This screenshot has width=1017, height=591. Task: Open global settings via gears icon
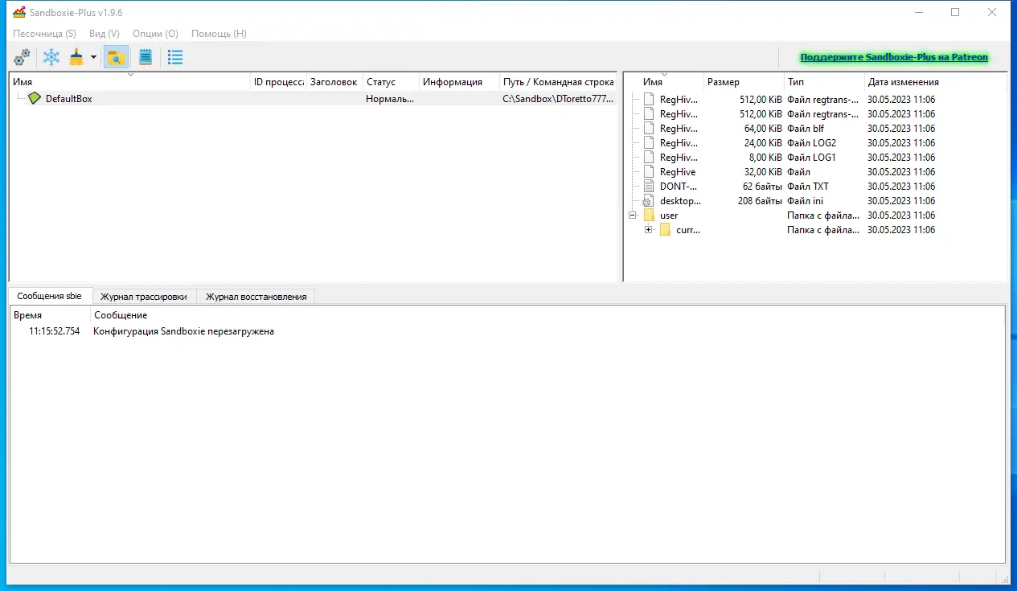pos(23,57)
